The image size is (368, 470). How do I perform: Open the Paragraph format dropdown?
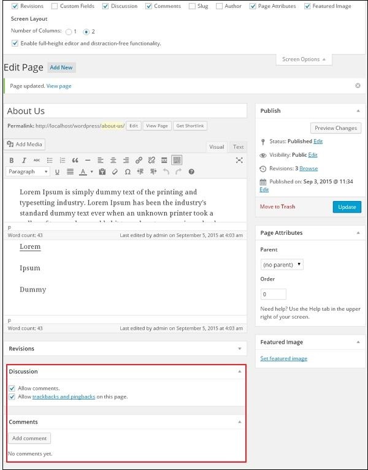(x=28, y=172)
